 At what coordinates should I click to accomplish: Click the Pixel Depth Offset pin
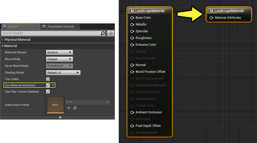coord(132,126)
